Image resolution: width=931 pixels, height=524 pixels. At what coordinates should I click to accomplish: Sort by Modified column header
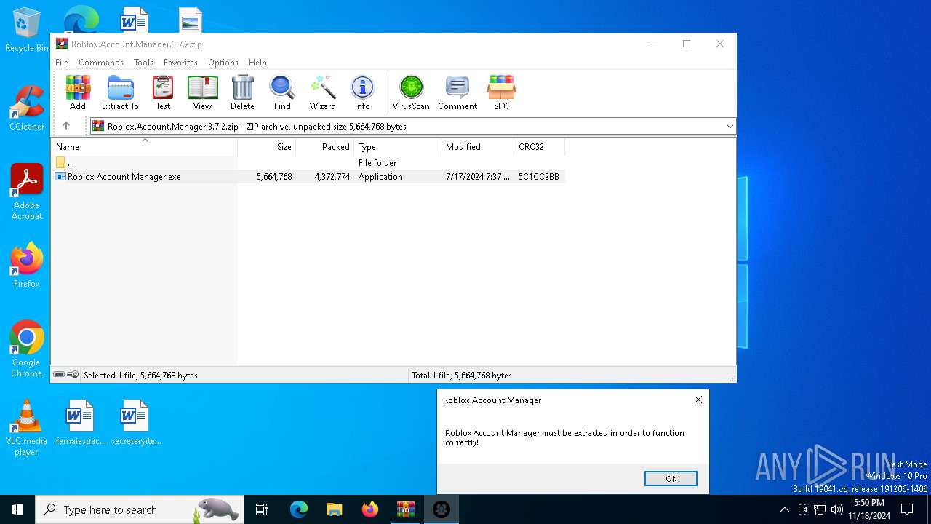(477, 147)
